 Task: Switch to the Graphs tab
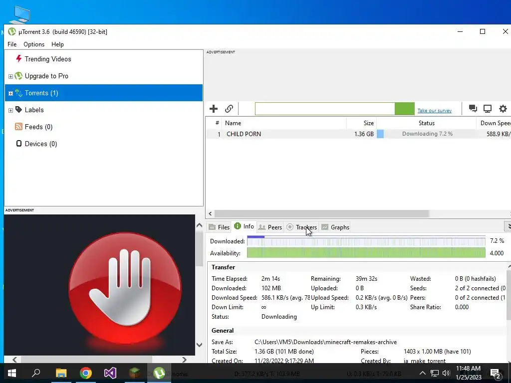point(335,227)
